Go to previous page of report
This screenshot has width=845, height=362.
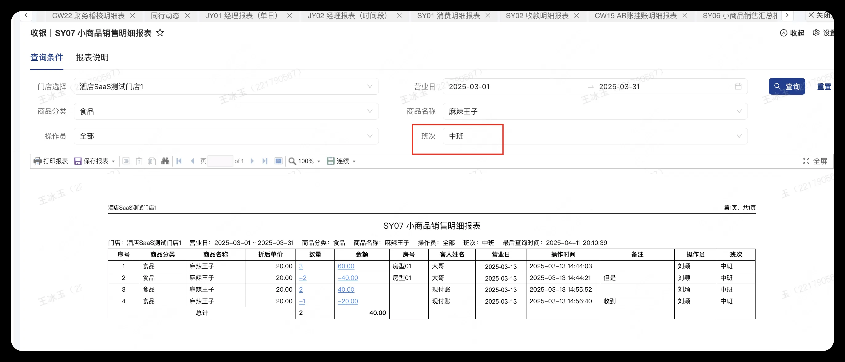pyautogui.click(x=192, y=161)
